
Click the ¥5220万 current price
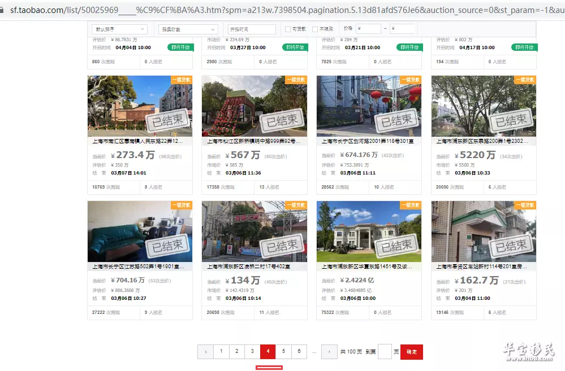[475, 155]
